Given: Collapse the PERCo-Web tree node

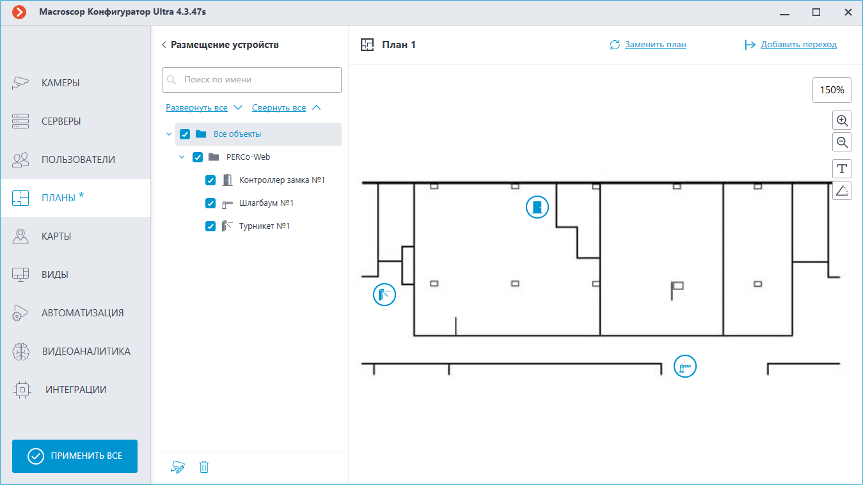Looking at the screenshot, I should [182, 157].
